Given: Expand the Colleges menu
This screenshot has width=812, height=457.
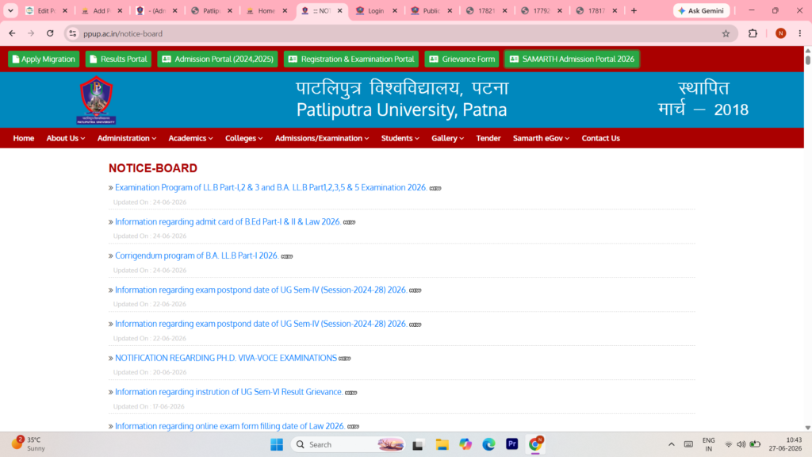Looking at the screenshot, I should pyautogui.click(x=243, y=138).
